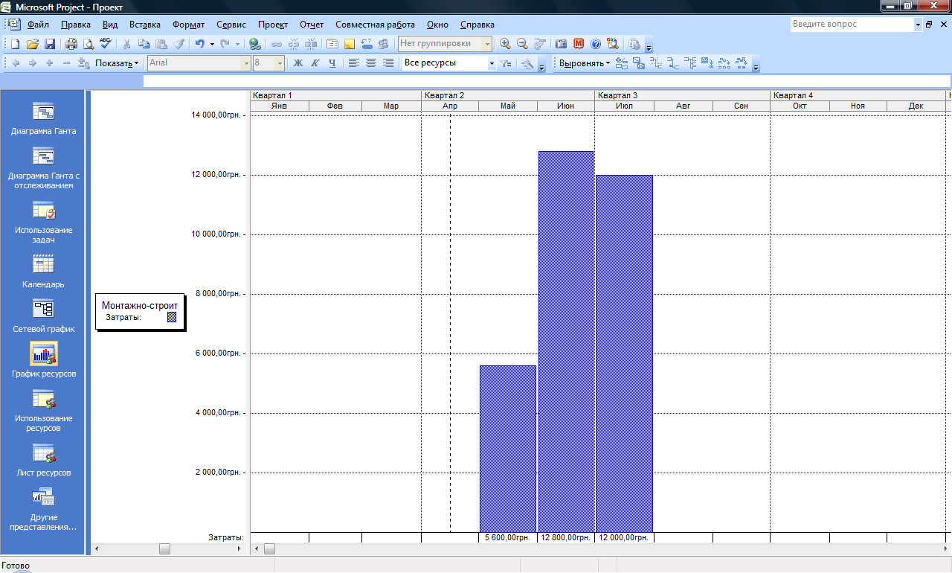Screen dimensions: 952x573
Task: Zoom out with the magnifier minus icon
Action: tap(523, 44)
